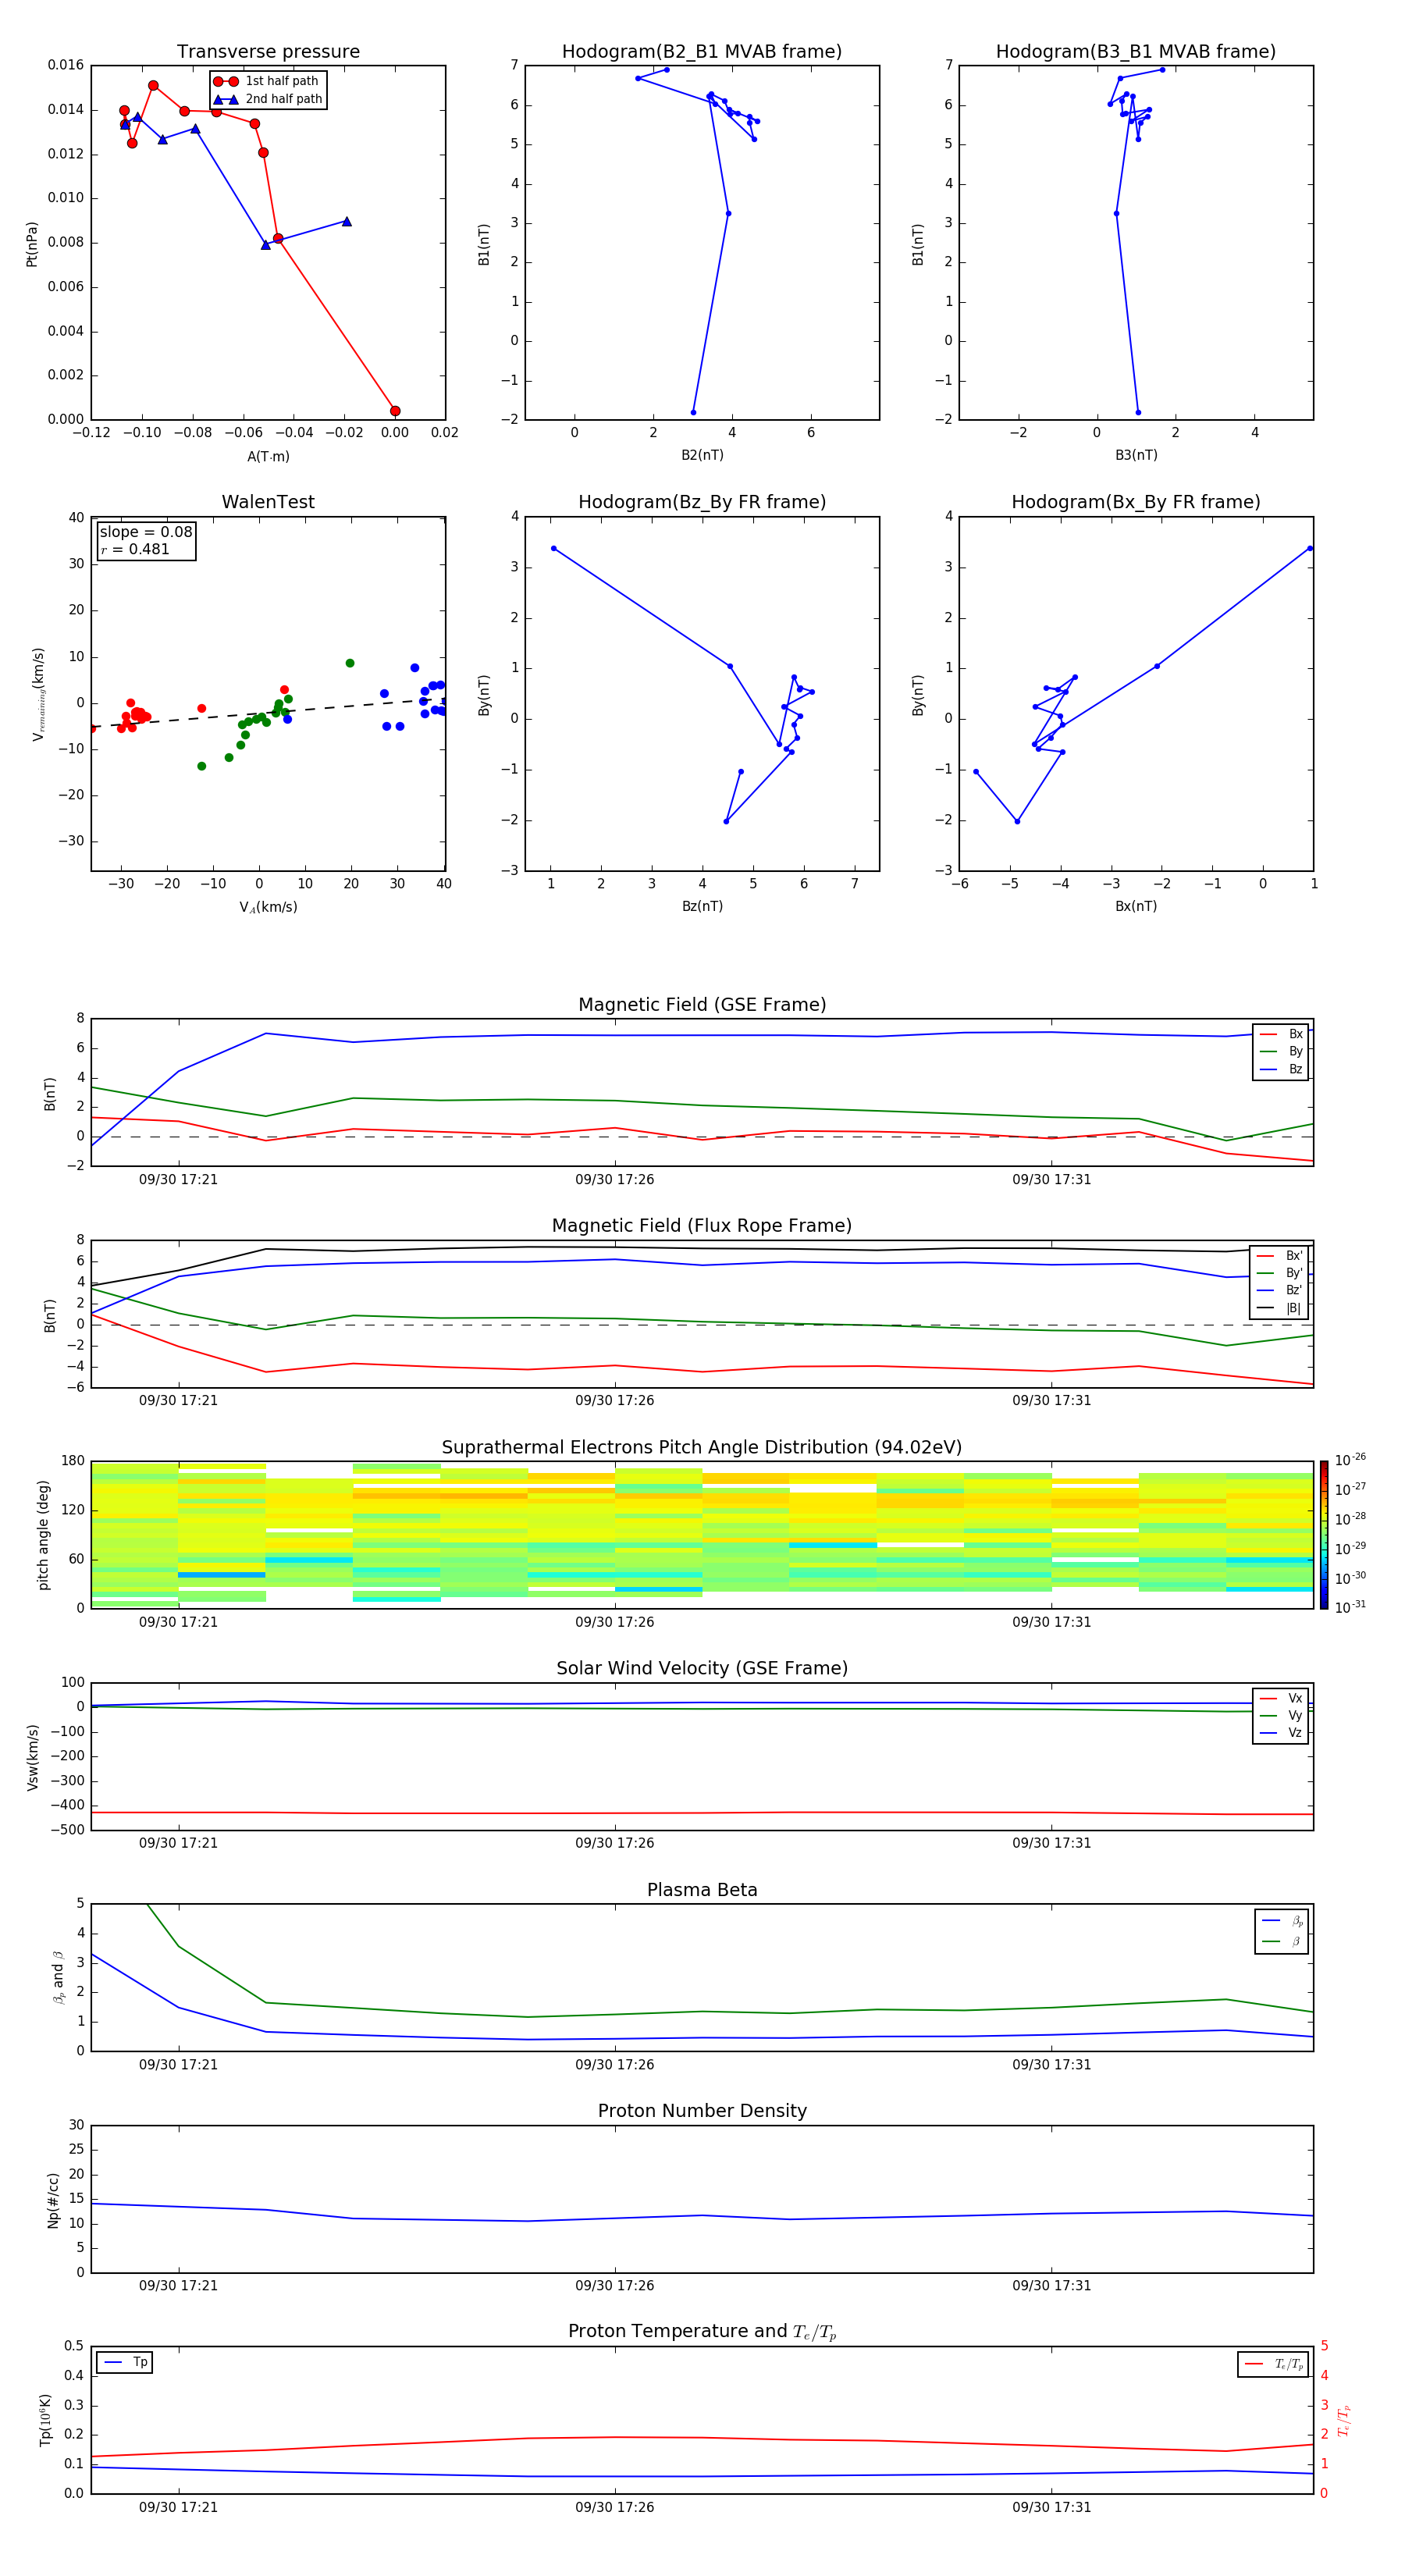Click the colorbar top label 10^-26

coord(1350,1460)
